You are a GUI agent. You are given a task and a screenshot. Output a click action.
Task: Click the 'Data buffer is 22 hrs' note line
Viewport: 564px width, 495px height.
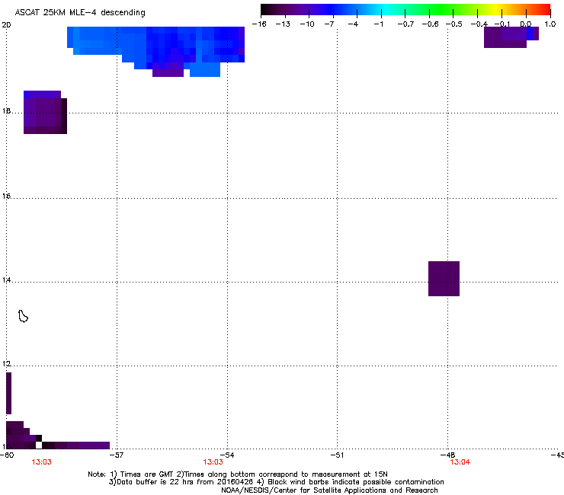pyautogui.click(x=276, y=482)
